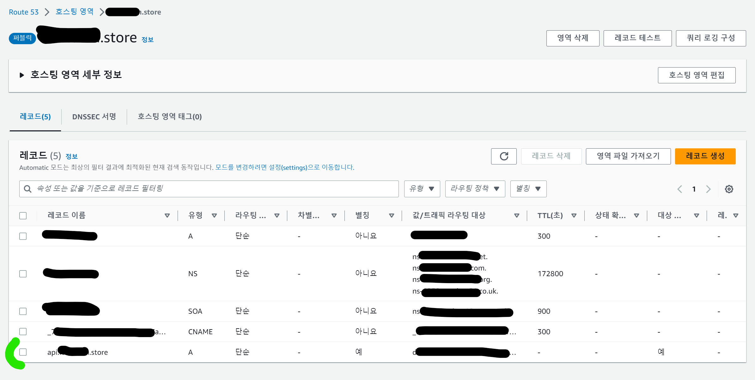Go to previous page arrow

click(x=680, y=189)
